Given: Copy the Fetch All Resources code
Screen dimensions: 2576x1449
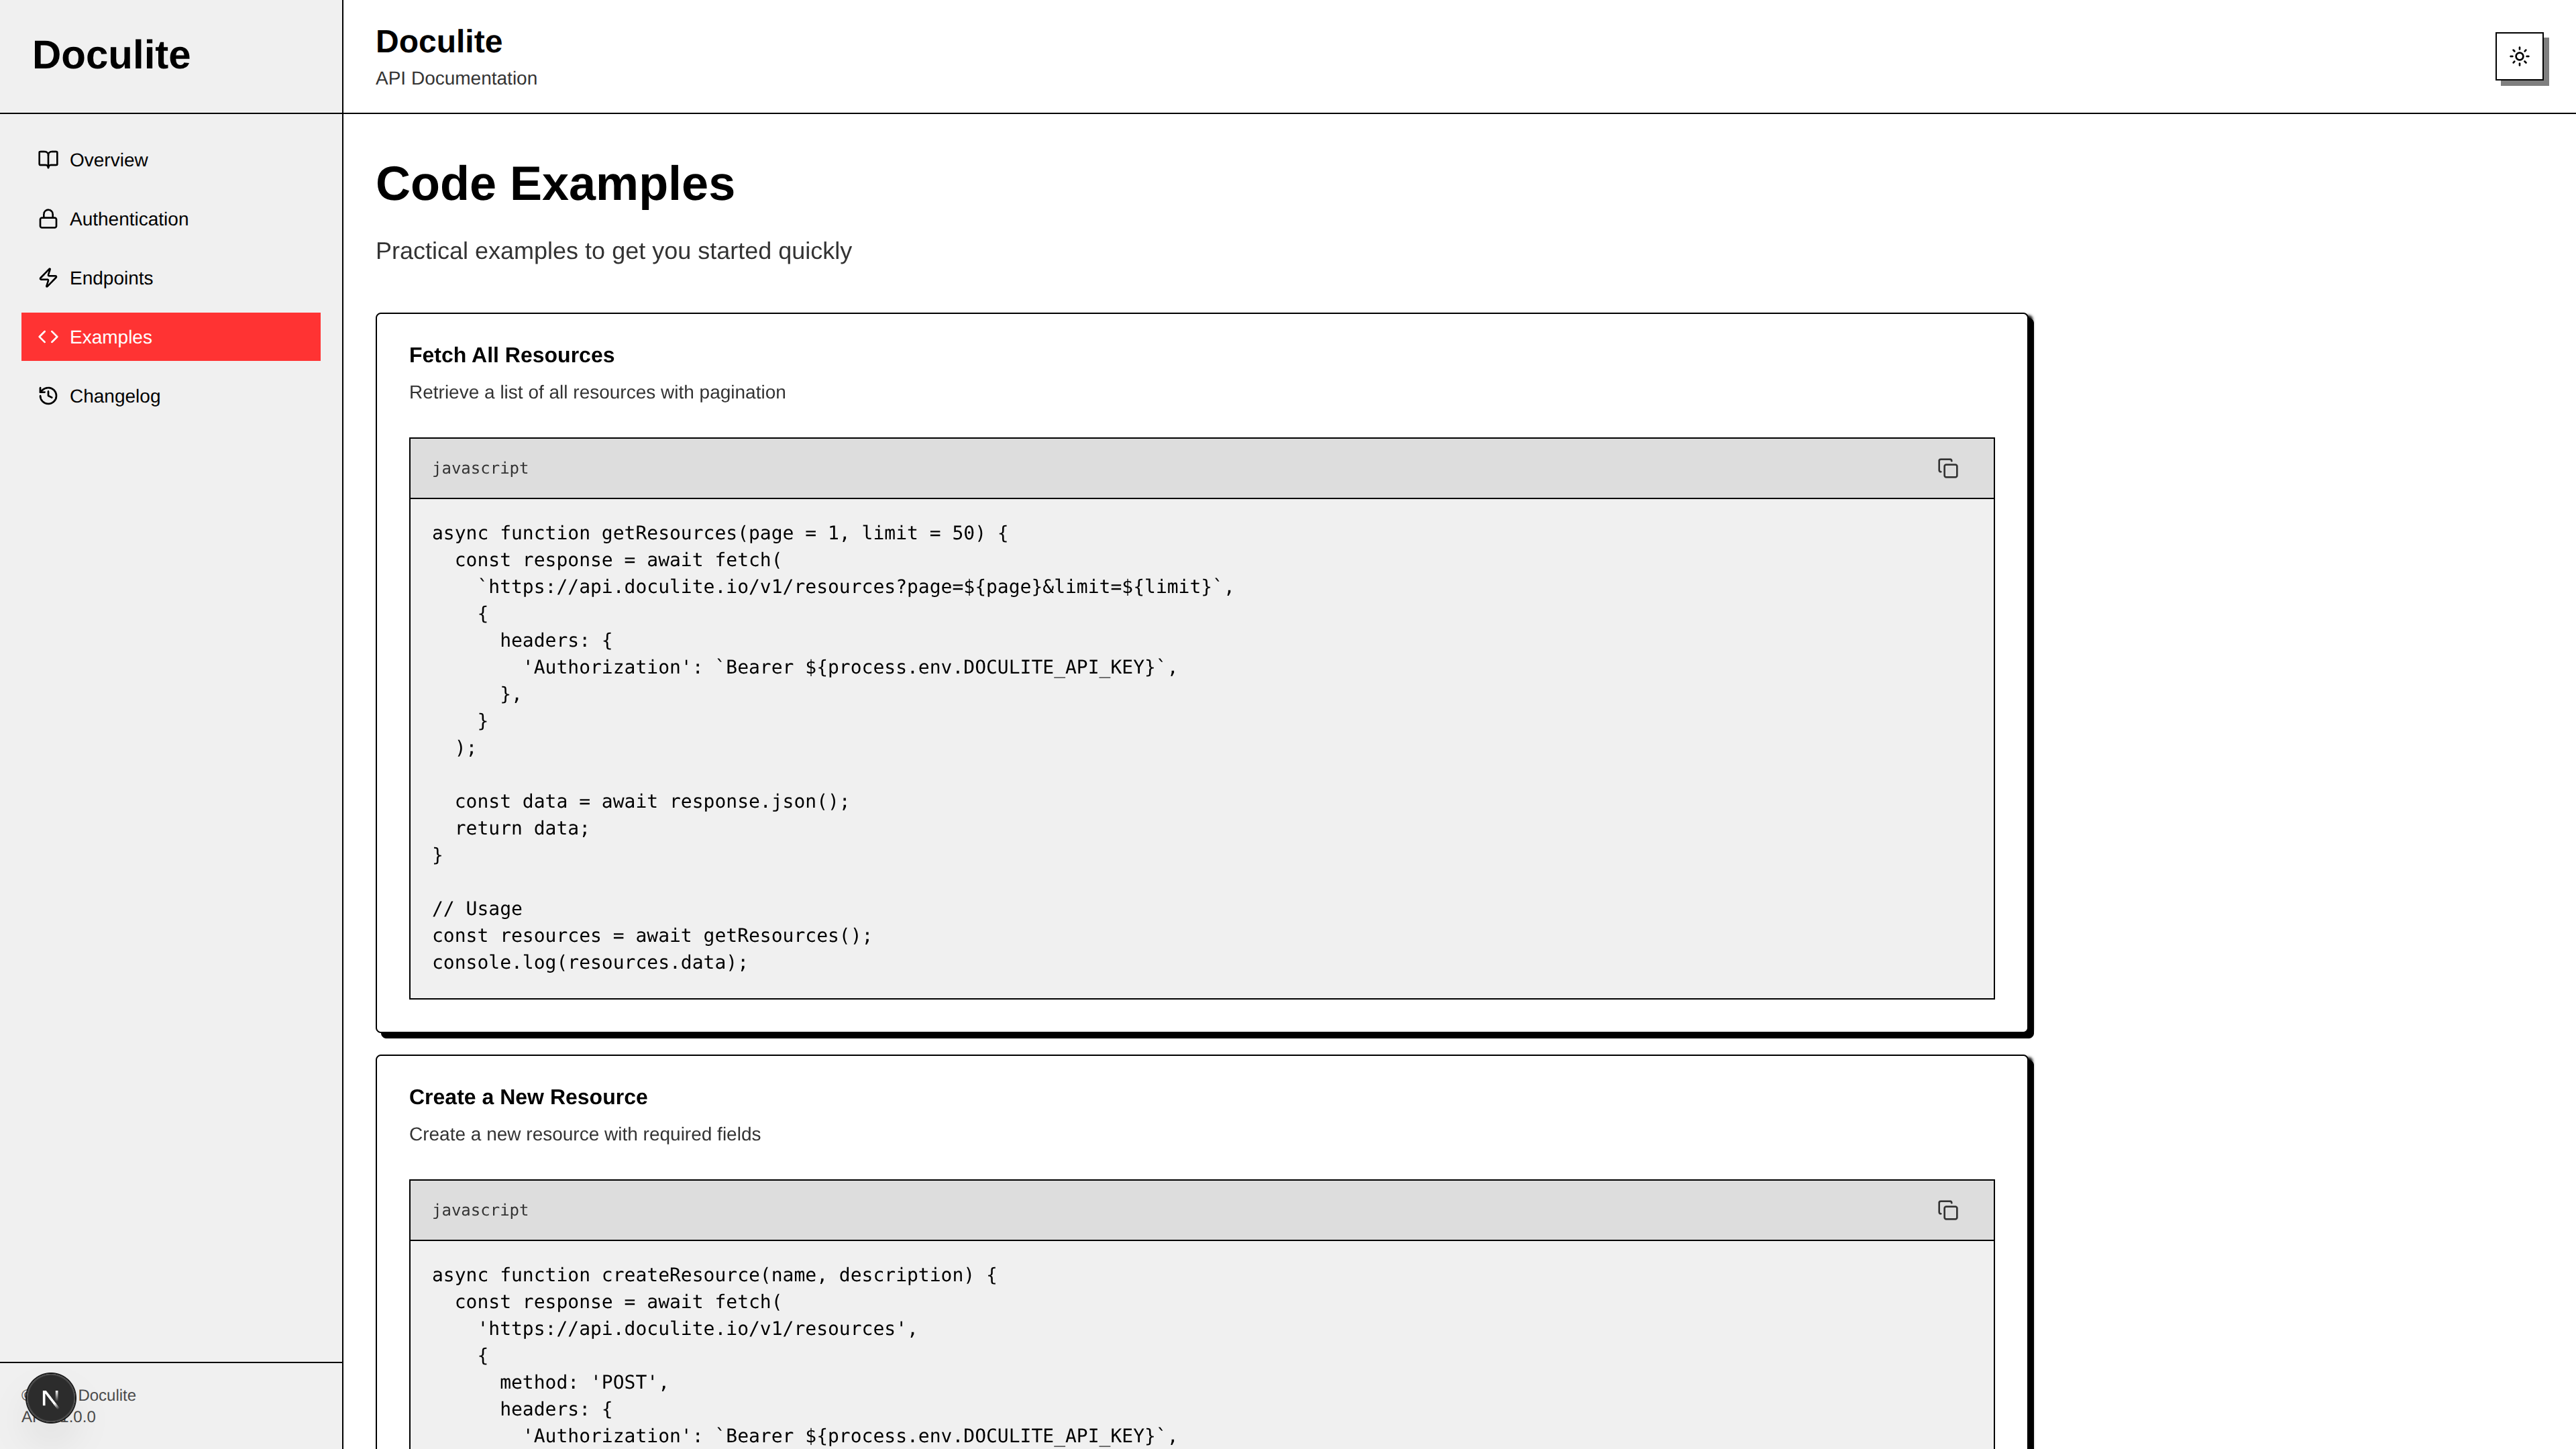Looking at the screenshot, I should click(x=1947, y=468).
